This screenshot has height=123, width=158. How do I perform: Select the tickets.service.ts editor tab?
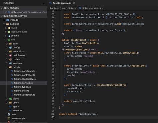[62, 3]
